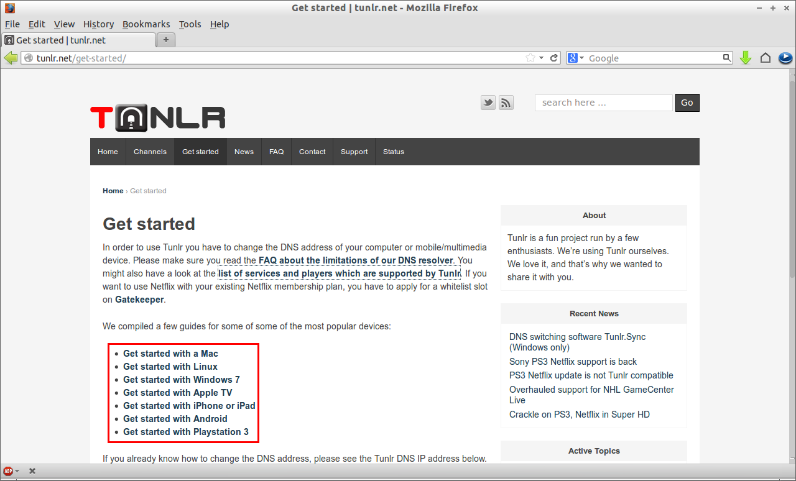Open the Tools menu

(190, 24)
